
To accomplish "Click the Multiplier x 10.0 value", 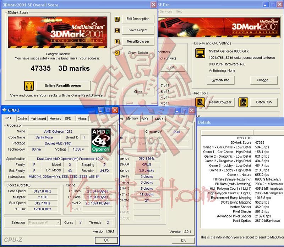I will (43, 197).
